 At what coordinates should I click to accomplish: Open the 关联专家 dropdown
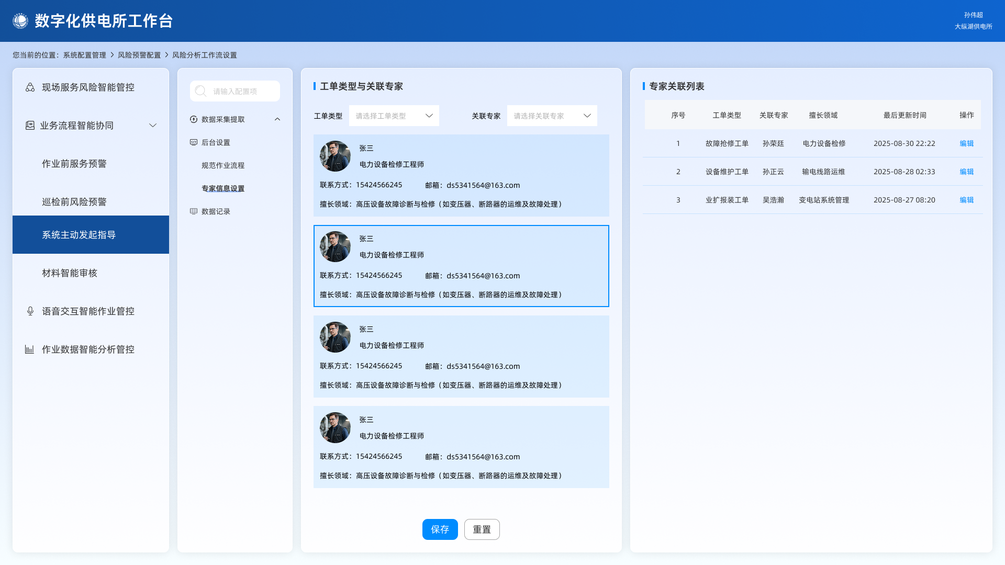point(552,116)
